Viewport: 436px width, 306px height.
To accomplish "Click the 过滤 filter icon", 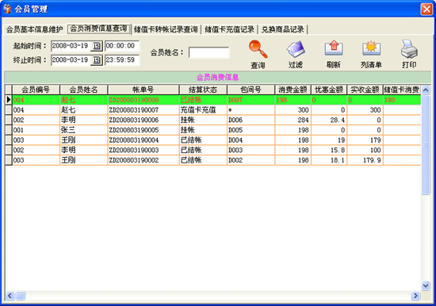I will pos(296,49).
